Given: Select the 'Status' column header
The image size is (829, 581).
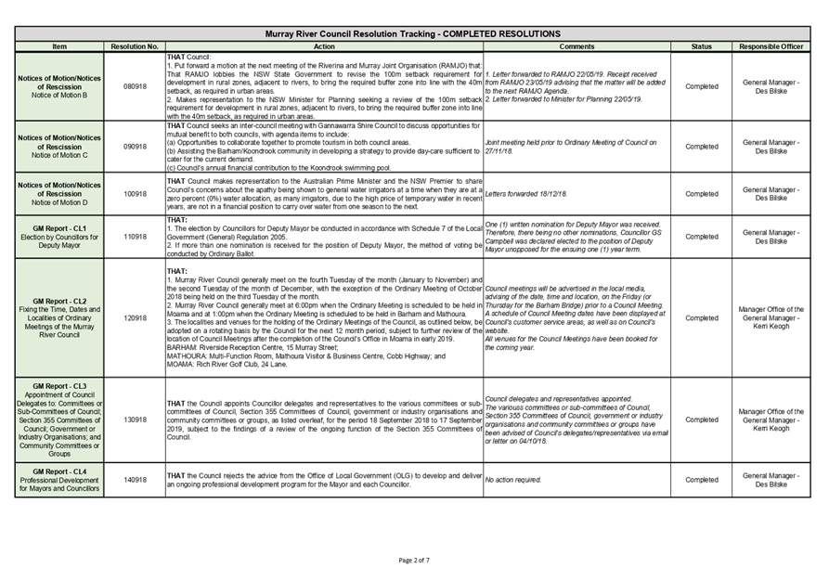Looking at the screenshot, I should pos(700,45).
